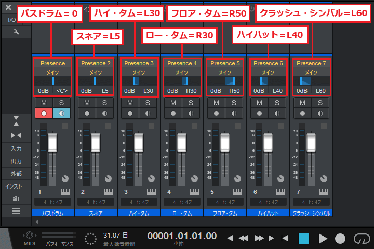
Task: Toggle monitor button on bass drum channel
Action: (x=62, y=114)
